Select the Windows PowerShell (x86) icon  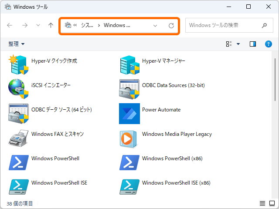click(129, 162)
